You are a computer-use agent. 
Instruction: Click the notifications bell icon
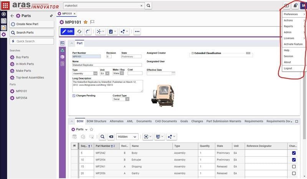coord(295,5)
